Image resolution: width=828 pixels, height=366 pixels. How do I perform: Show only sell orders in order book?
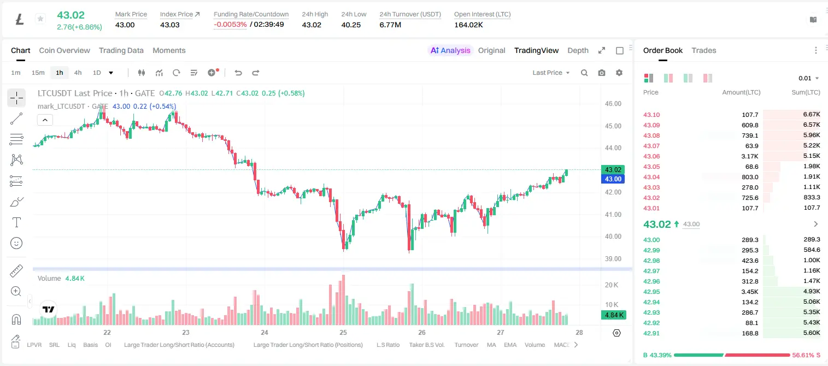[708, 78]
